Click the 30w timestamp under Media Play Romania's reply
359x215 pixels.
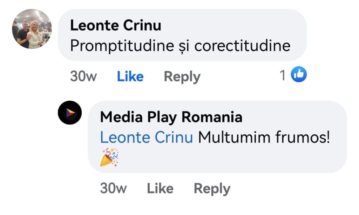(x=113, y=189)
